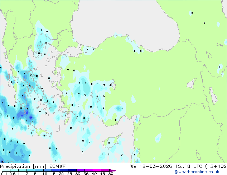Pick the 10–15 mm legend swatch

click(47, 170)
